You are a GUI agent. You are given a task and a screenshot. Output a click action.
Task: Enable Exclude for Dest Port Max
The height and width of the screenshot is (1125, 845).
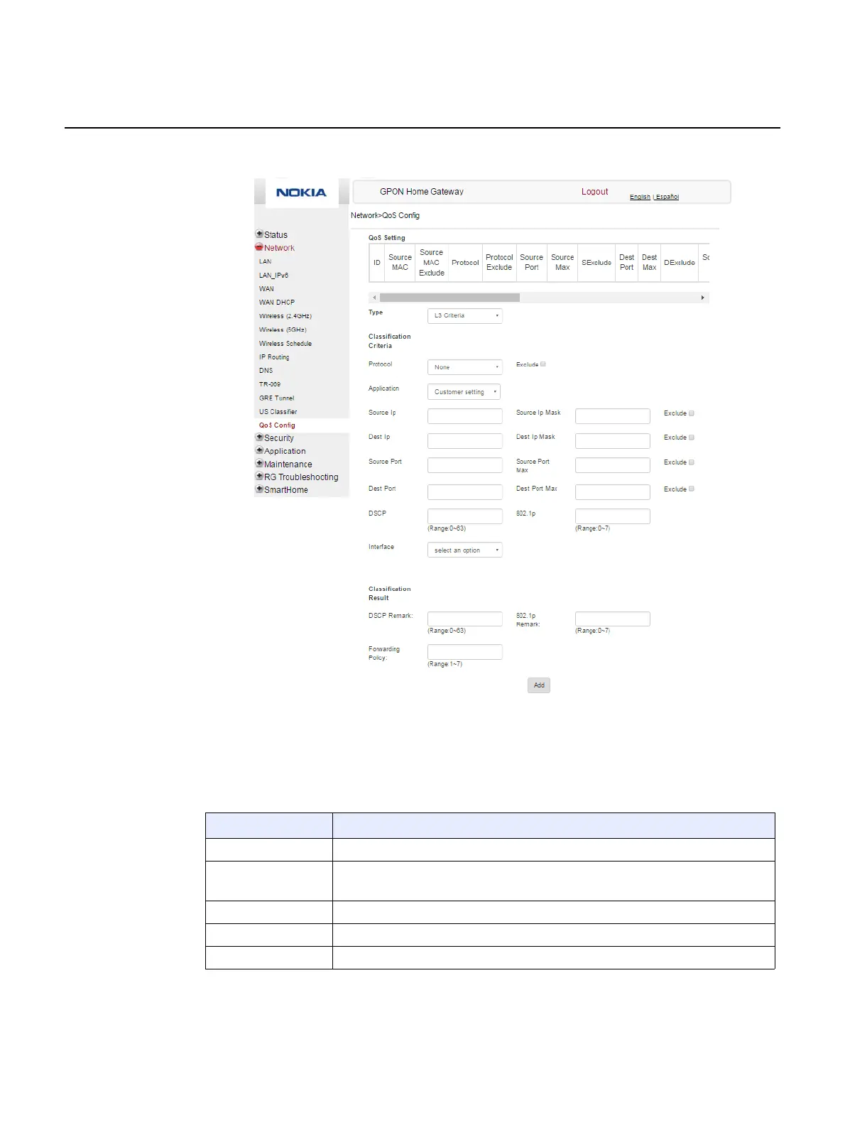(692, 489)
